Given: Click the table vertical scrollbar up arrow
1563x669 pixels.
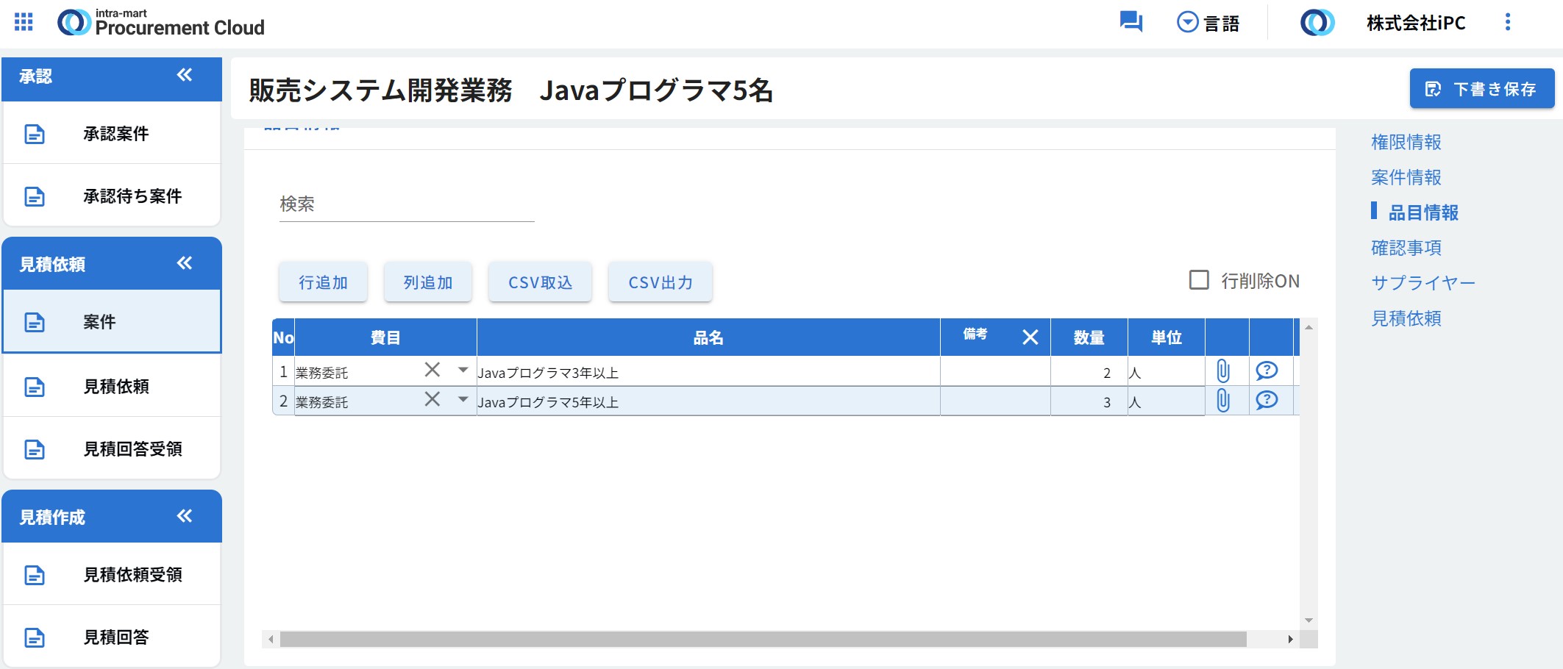Looking at the screenshot, I should [1309, 327].
